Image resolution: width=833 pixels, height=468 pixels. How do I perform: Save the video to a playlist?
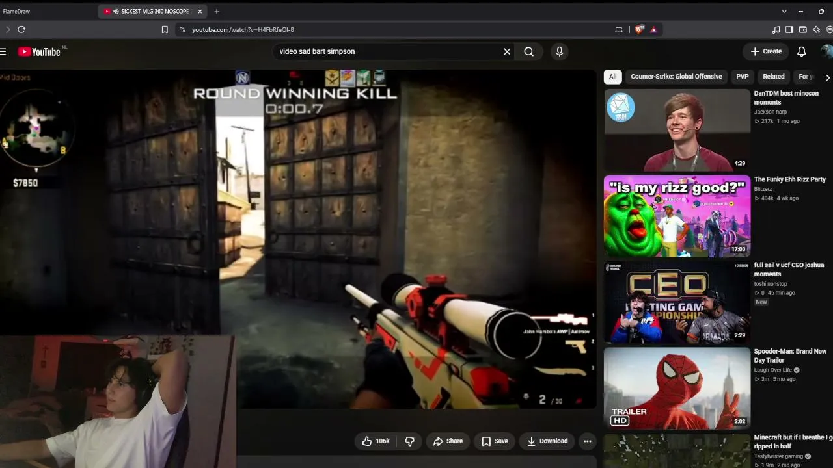tap(495, 441)
